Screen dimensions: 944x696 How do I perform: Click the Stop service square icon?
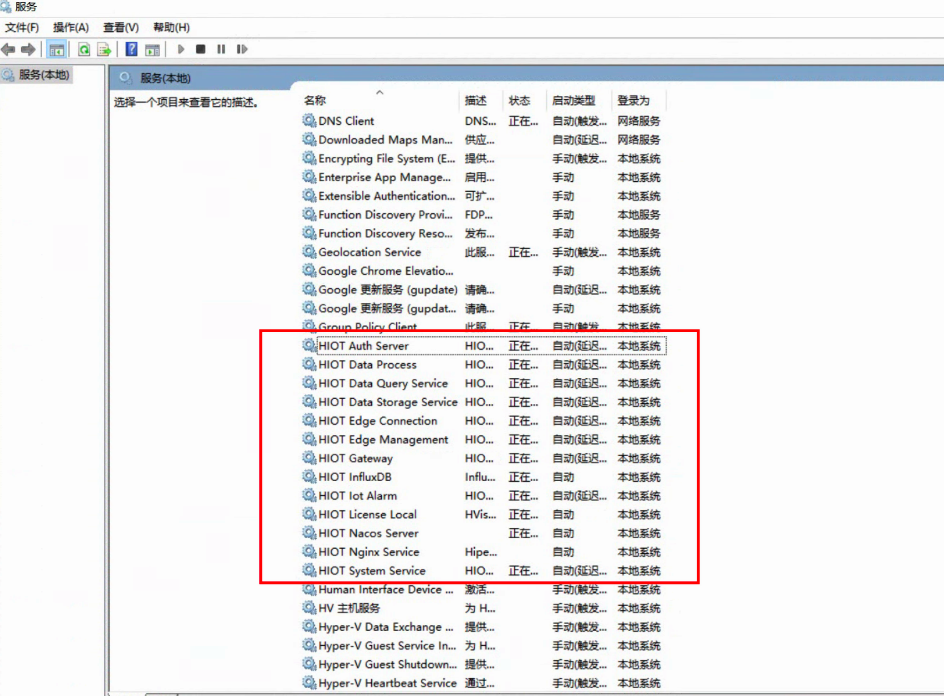point(200,49)
